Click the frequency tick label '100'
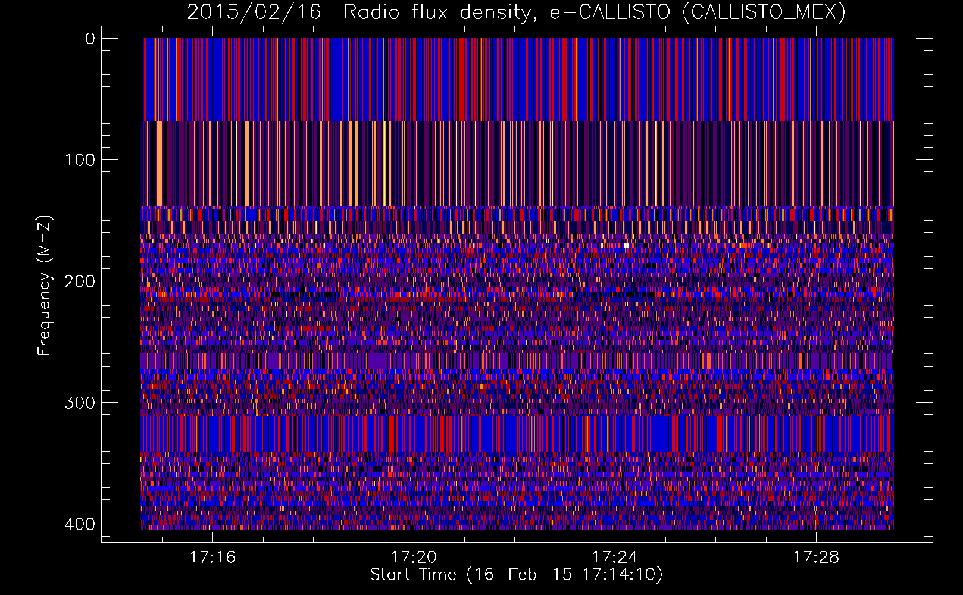Screen dimensions: 963x595 point(79,160)
